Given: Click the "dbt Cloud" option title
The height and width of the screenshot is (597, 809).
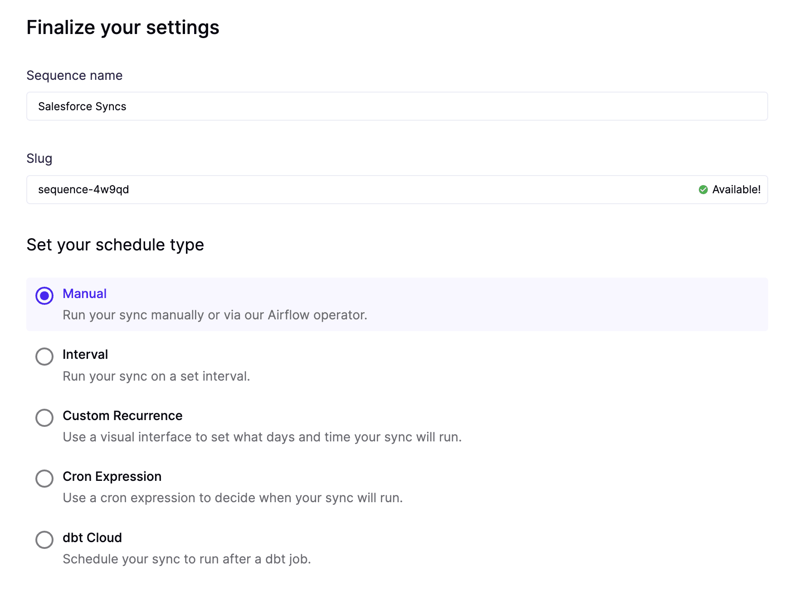Looking at the screenshot, I should coord(92,538).
